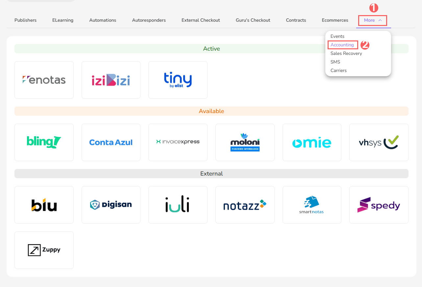Switch to the Autoresponders tab
The image size is (422, 287).
click(149, 20)
